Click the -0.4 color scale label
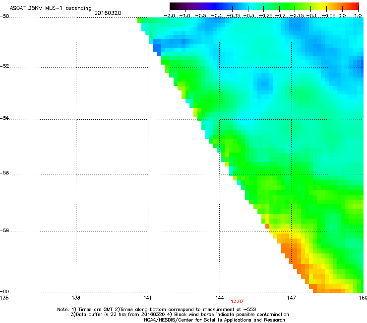Screen dimensions: 367x323 click(x=216, y=16)
